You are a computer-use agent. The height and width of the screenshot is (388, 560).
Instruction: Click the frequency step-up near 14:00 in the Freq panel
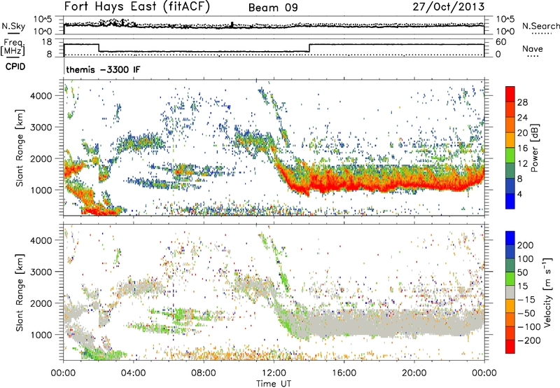[x=309, y=48]
